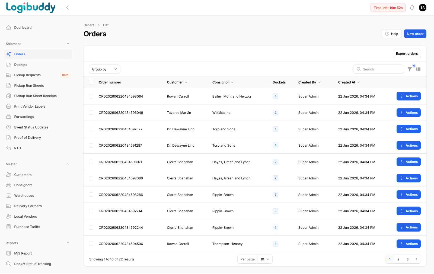Go to page 3 of results
Screen dimensions: 434x274
pyautogui.click(x=407, y=259)
